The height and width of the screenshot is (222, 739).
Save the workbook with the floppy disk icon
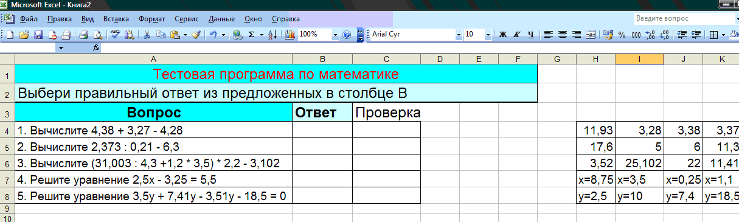click(38, 35)
